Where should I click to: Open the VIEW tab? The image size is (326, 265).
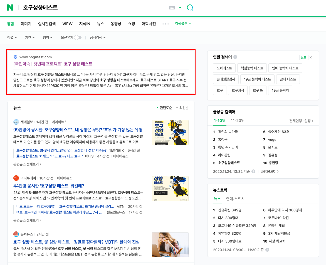67,24
